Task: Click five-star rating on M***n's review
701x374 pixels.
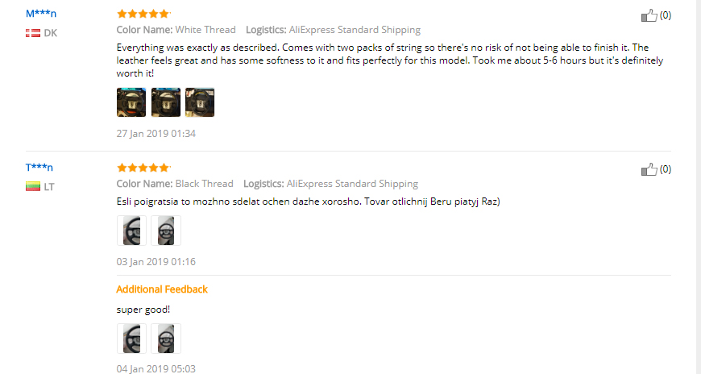Action: pyautogui.click(x=143, y=14)
